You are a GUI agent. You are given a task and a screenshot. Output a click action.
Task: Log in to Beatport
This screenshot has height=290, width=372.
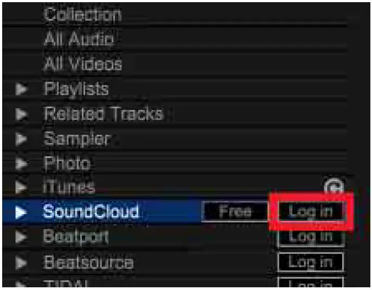click(311, 237)
